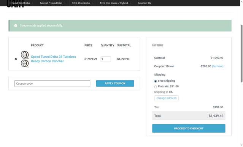
Task: Click the QUANTITY column header
Action: point(107,45)
